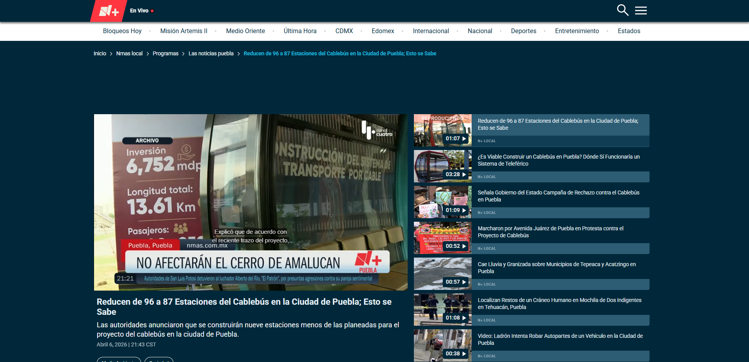The height and width of the screenshot is (362, 749).
Task: Click the current article breadcrumb about Cablebús estaciones
Action: (x=340, y=53)
